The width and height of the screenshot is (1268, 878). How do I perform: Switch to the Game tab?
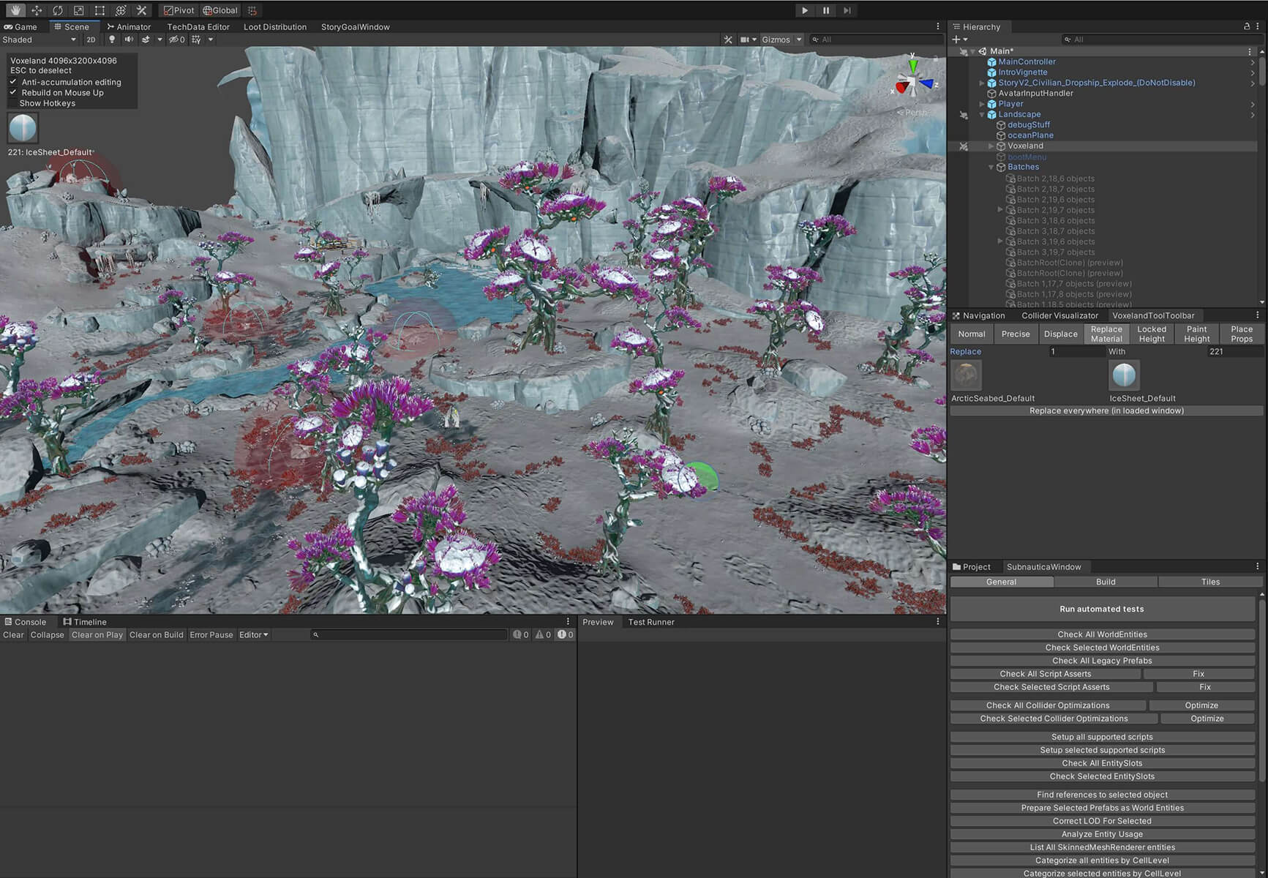pyautogui.click(x=24, y=26)
